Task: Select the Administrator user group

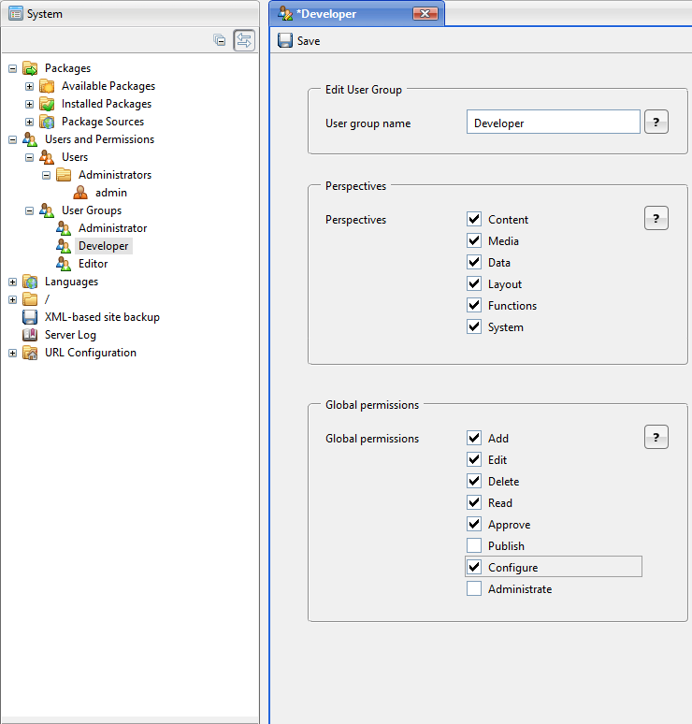Action: (112, 228)
